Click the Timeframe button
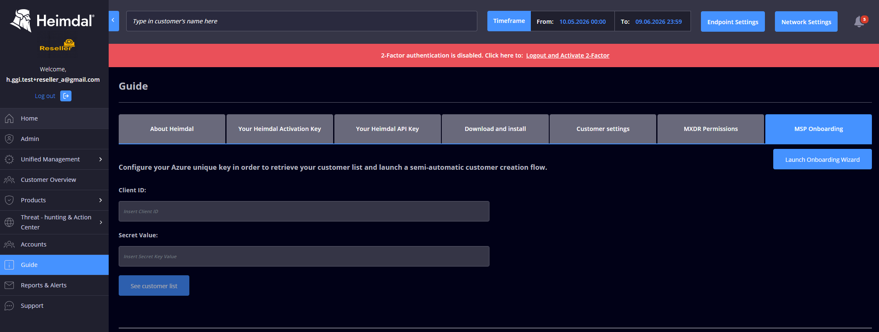879x332 pixels. (509, 21)
